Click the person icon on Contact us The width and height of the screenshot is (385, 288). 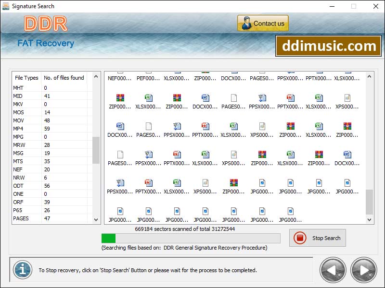[x=246, y=23]
